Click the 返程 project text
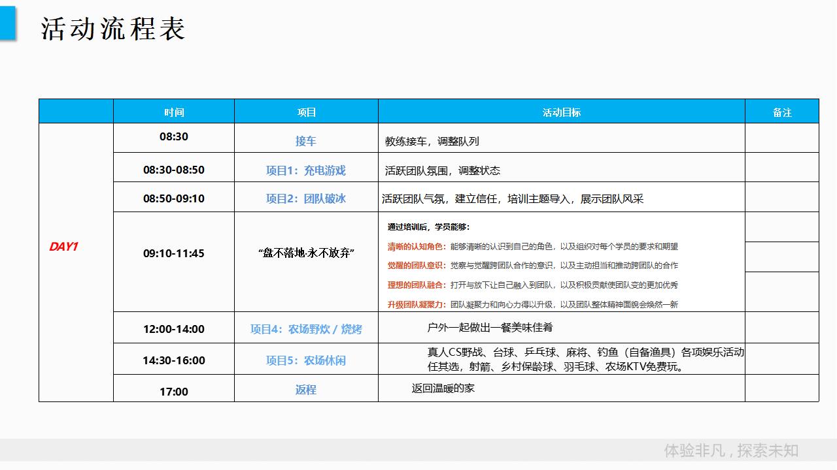This screenshot has width=837, height=470. (x=305, y=390)
